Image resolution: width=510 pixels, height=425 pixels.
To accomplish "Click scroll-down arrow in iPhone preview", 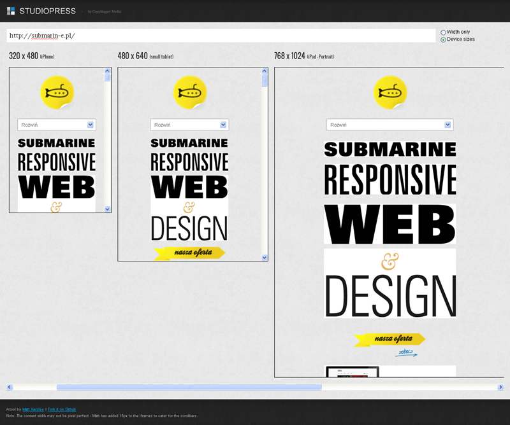I will coord(108,209).
